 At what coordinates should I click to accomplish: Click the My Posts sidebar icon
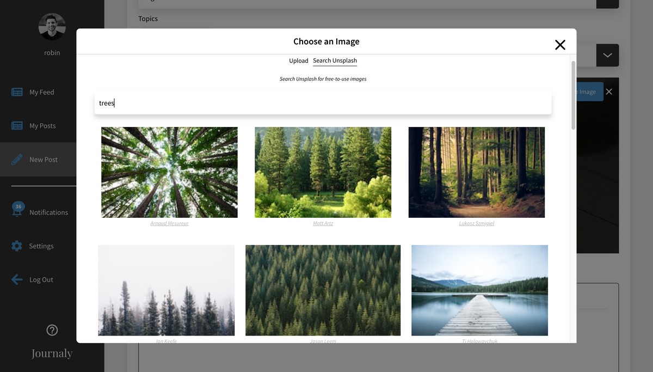17,126
